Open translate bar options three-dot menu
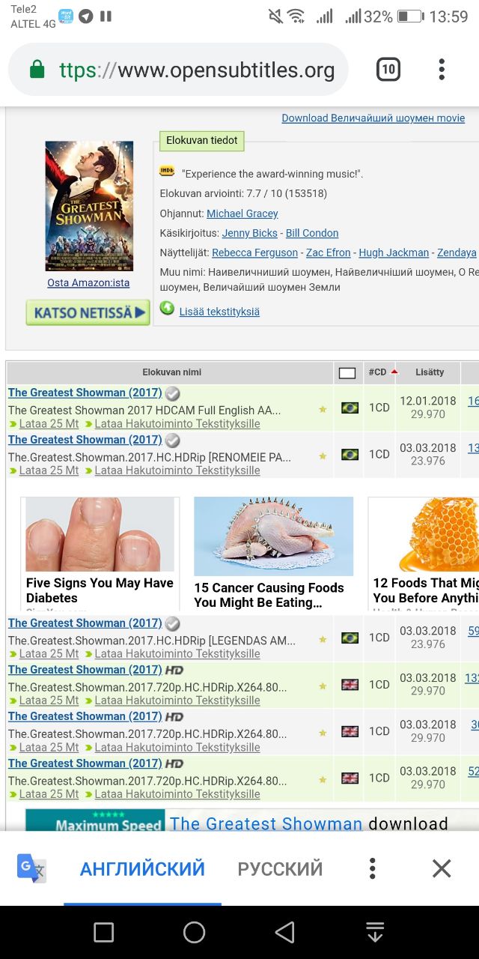Viewport: 479px width, 959px height. [x=372, y=868]
